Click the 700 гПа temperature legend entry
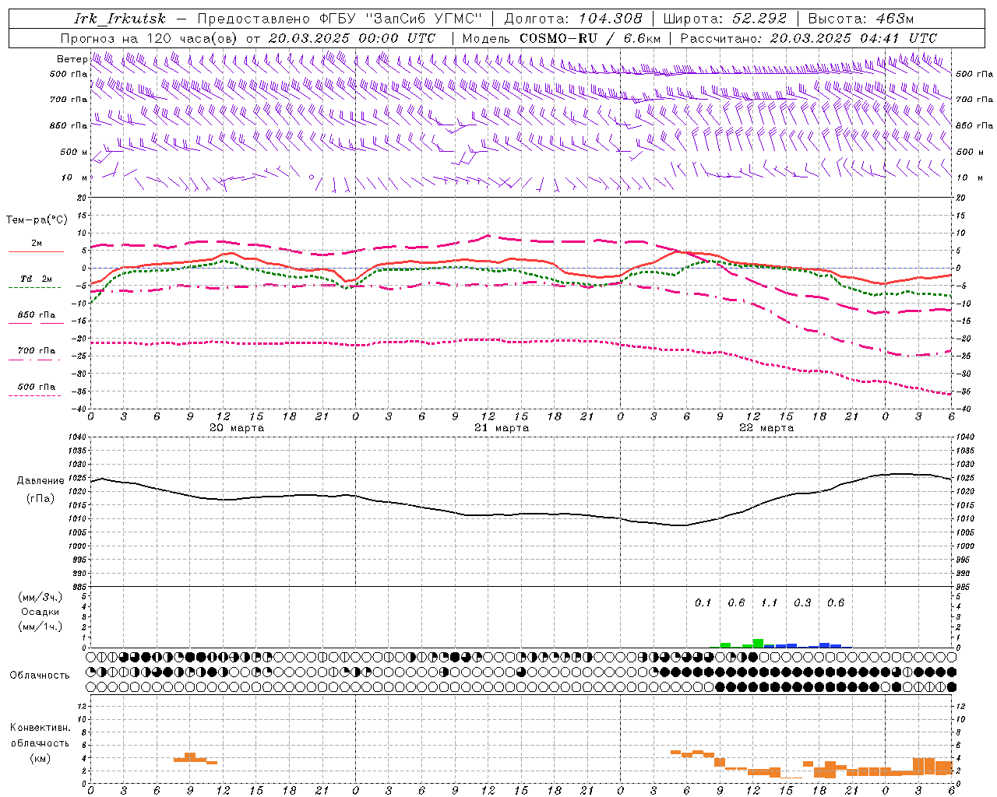The width and height of the screenshot is (997, 797). 36,351
